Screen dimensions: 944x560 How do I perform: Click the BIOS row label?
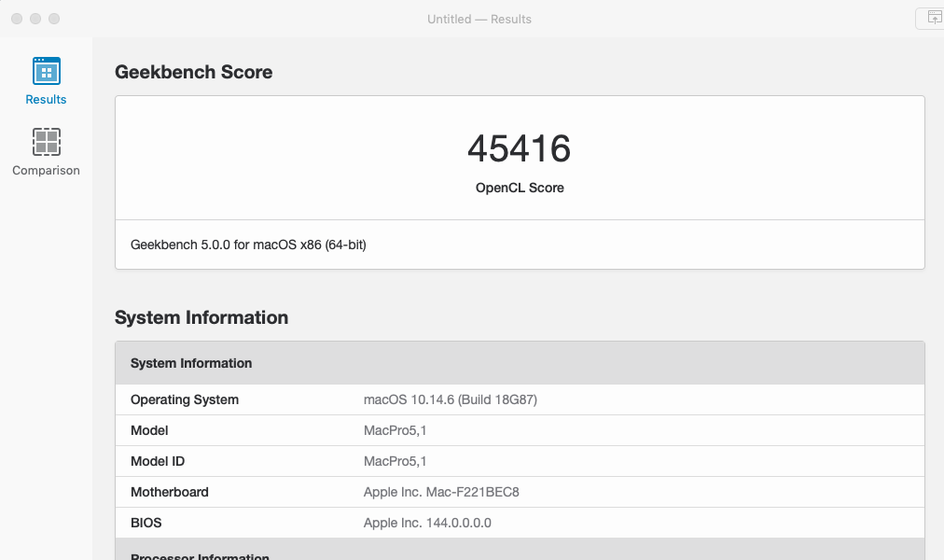click(146, 523)
